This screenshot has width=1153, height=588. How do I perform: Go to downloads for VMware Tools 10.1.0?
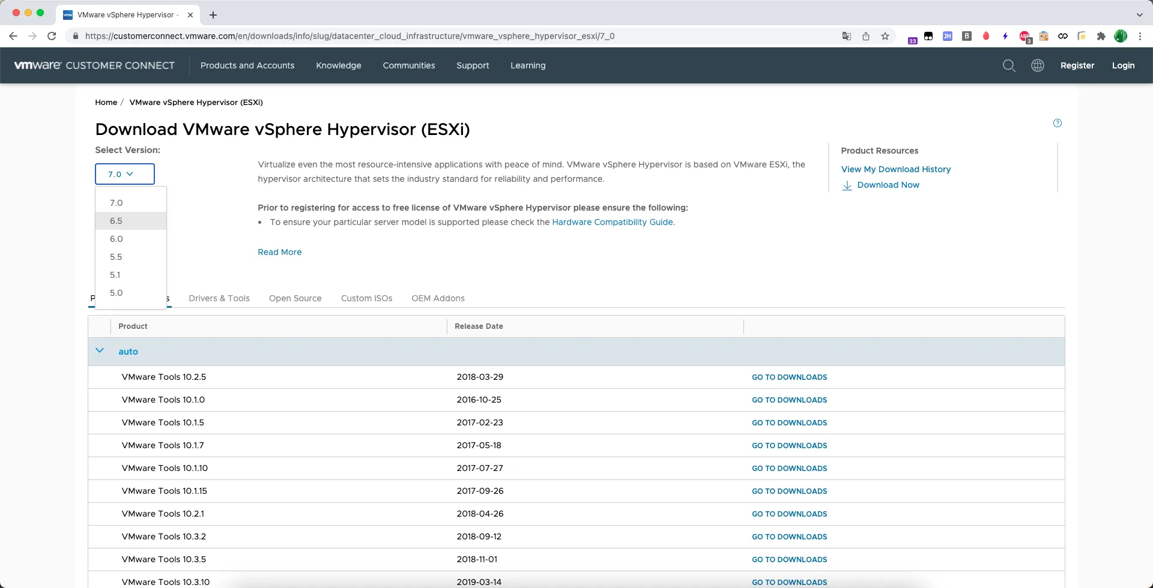[x=789, y=400]
